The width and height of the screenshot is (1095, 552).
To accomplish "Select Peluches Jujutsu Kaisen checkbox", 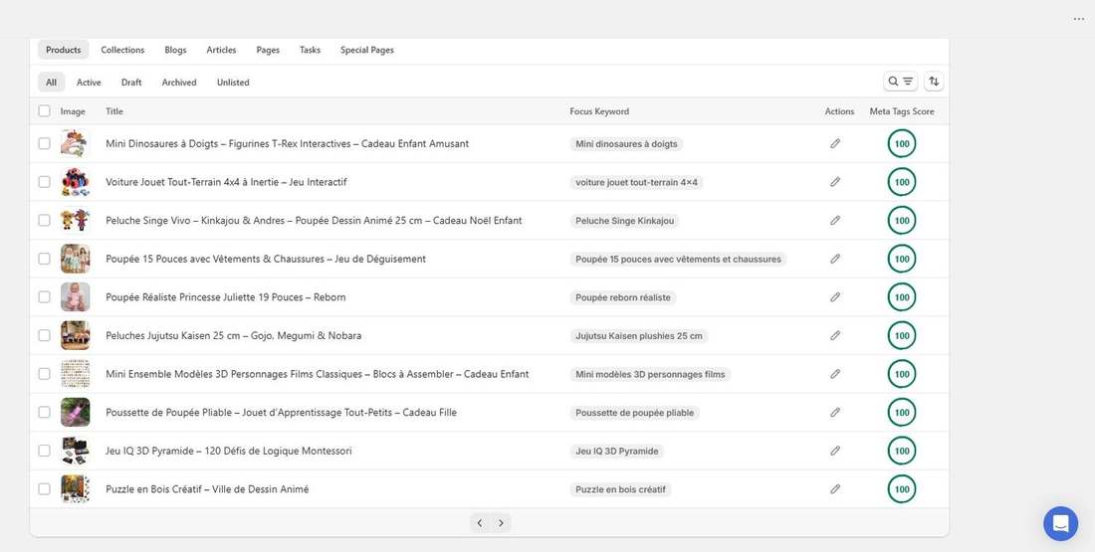I will tap(45, 335).
